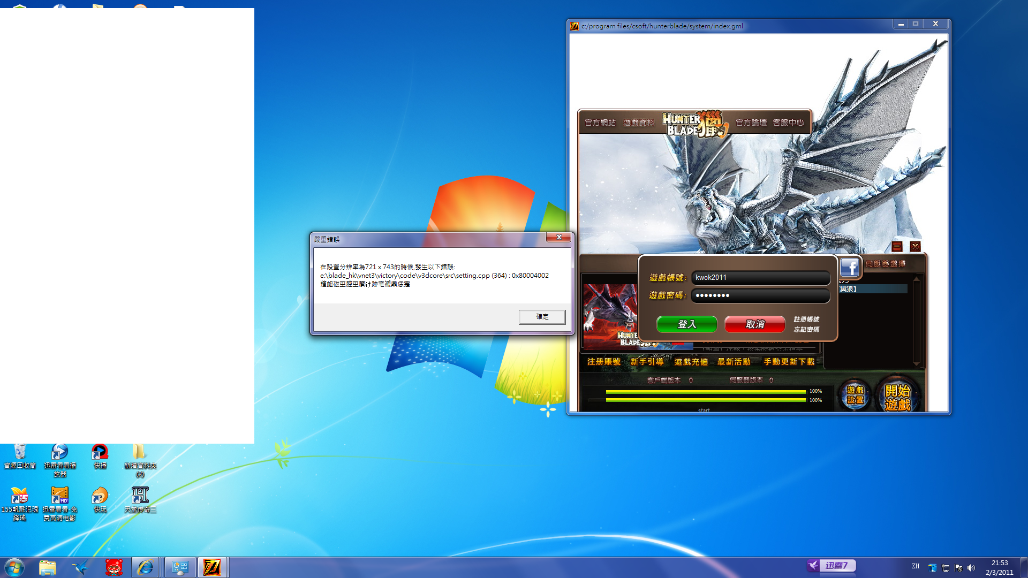The image size is (1028, 578).
Task: Click the server list scrollbar down arrow
Action: 917,363
